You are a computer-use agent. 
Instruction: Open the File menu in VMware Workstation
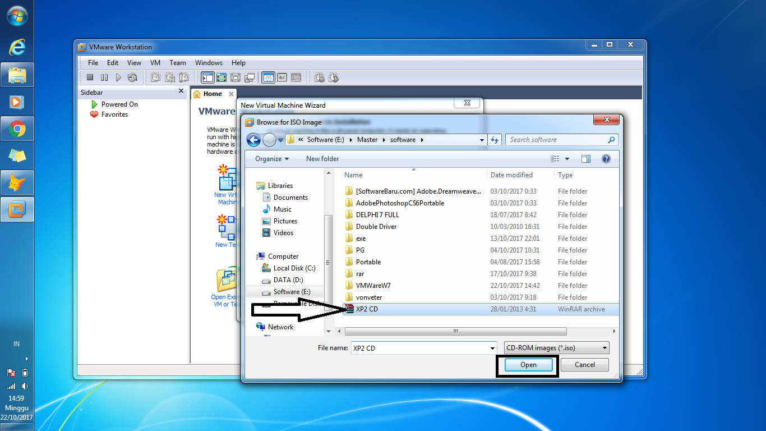93,63
